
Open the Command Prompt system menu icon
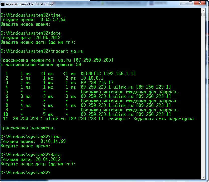click(x=3, y=4)
